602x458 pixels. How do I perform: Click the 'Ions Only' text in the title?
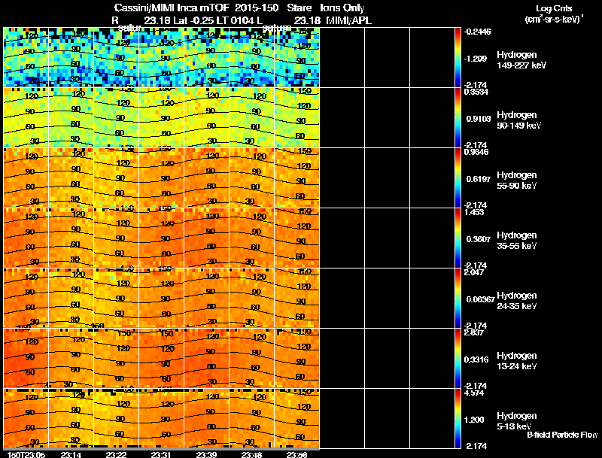click(x=342, y=8)
